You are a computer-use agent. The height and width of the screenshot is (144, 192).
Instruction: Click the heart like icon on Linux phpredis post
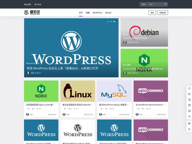tap(65, 109)
